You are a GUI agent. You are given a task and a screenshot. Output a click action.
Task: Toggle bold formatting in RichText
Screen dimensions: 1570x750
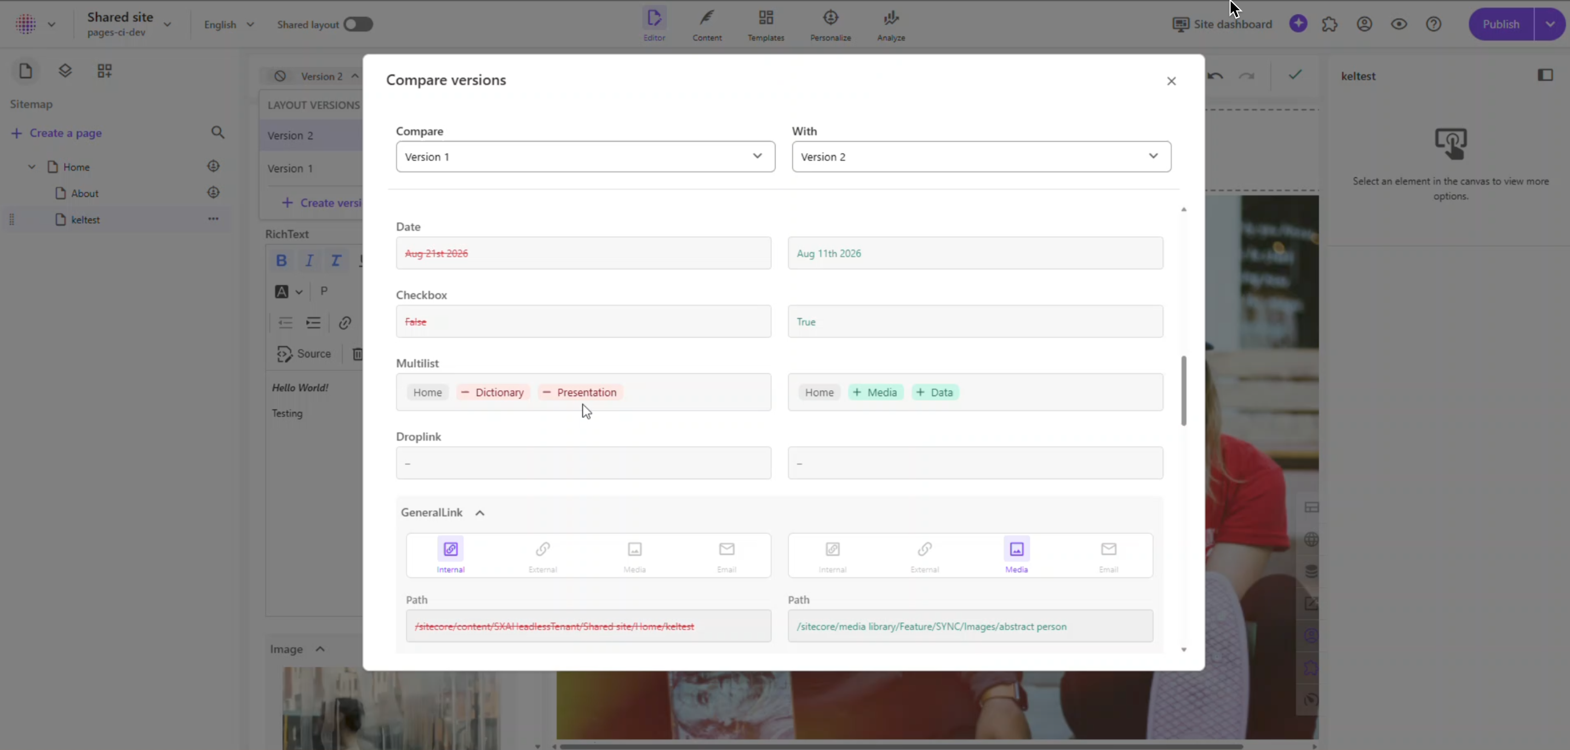tap(281, 261)
